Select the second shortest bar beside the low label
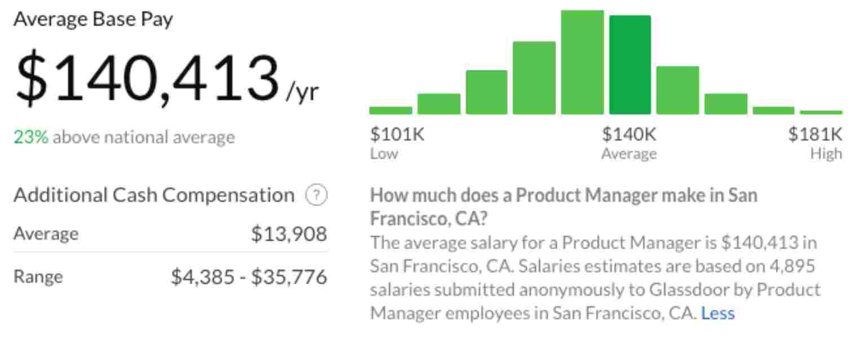This screenshot has width=863, height=363. 438,103
